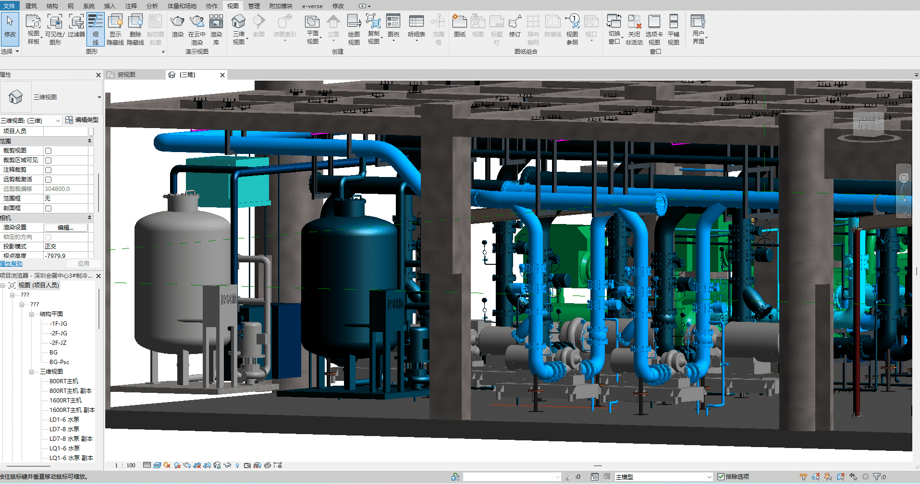This screenshot has width=920, height=484.
Task: Click the worksets status bar icon
Action: point(455,477)
